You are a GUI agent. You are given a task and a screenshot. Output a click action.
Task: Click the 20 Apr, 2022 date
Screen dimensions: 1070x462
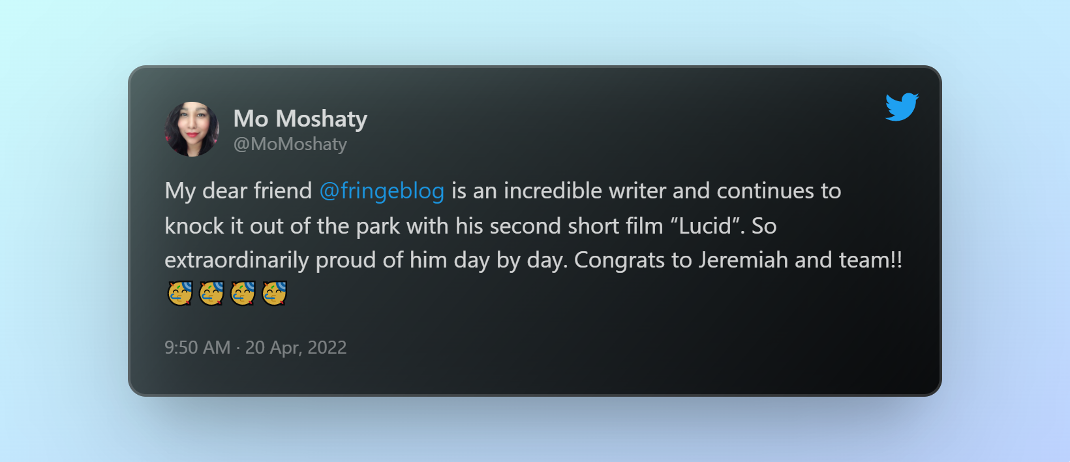click(296, 348)
